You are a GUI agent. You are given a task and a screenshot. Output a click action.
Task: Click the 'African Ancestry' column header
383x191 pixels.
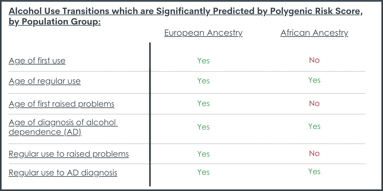tap(314, 33)
